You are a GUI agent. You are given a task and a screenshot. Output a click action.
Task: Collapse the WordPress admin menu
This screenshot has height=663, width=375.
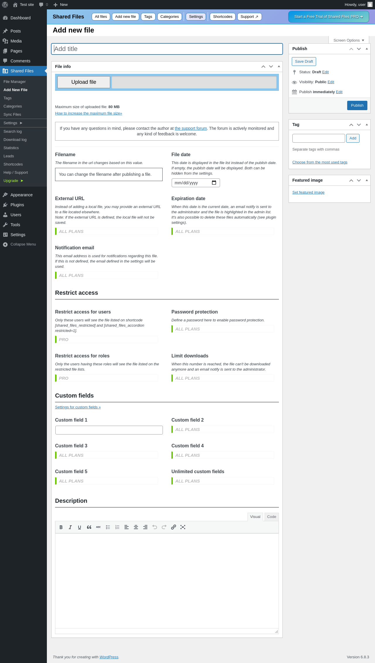23,244
